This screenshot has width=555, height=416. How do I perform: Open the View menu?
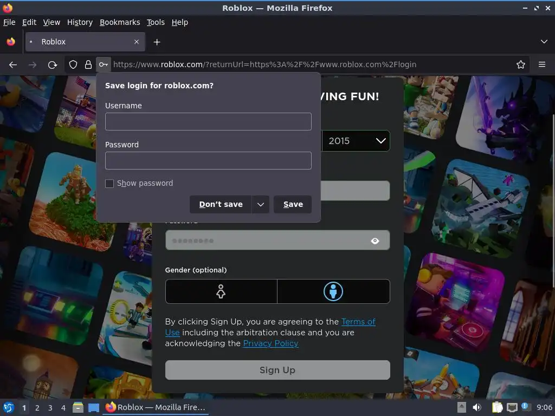pos(51,22)
